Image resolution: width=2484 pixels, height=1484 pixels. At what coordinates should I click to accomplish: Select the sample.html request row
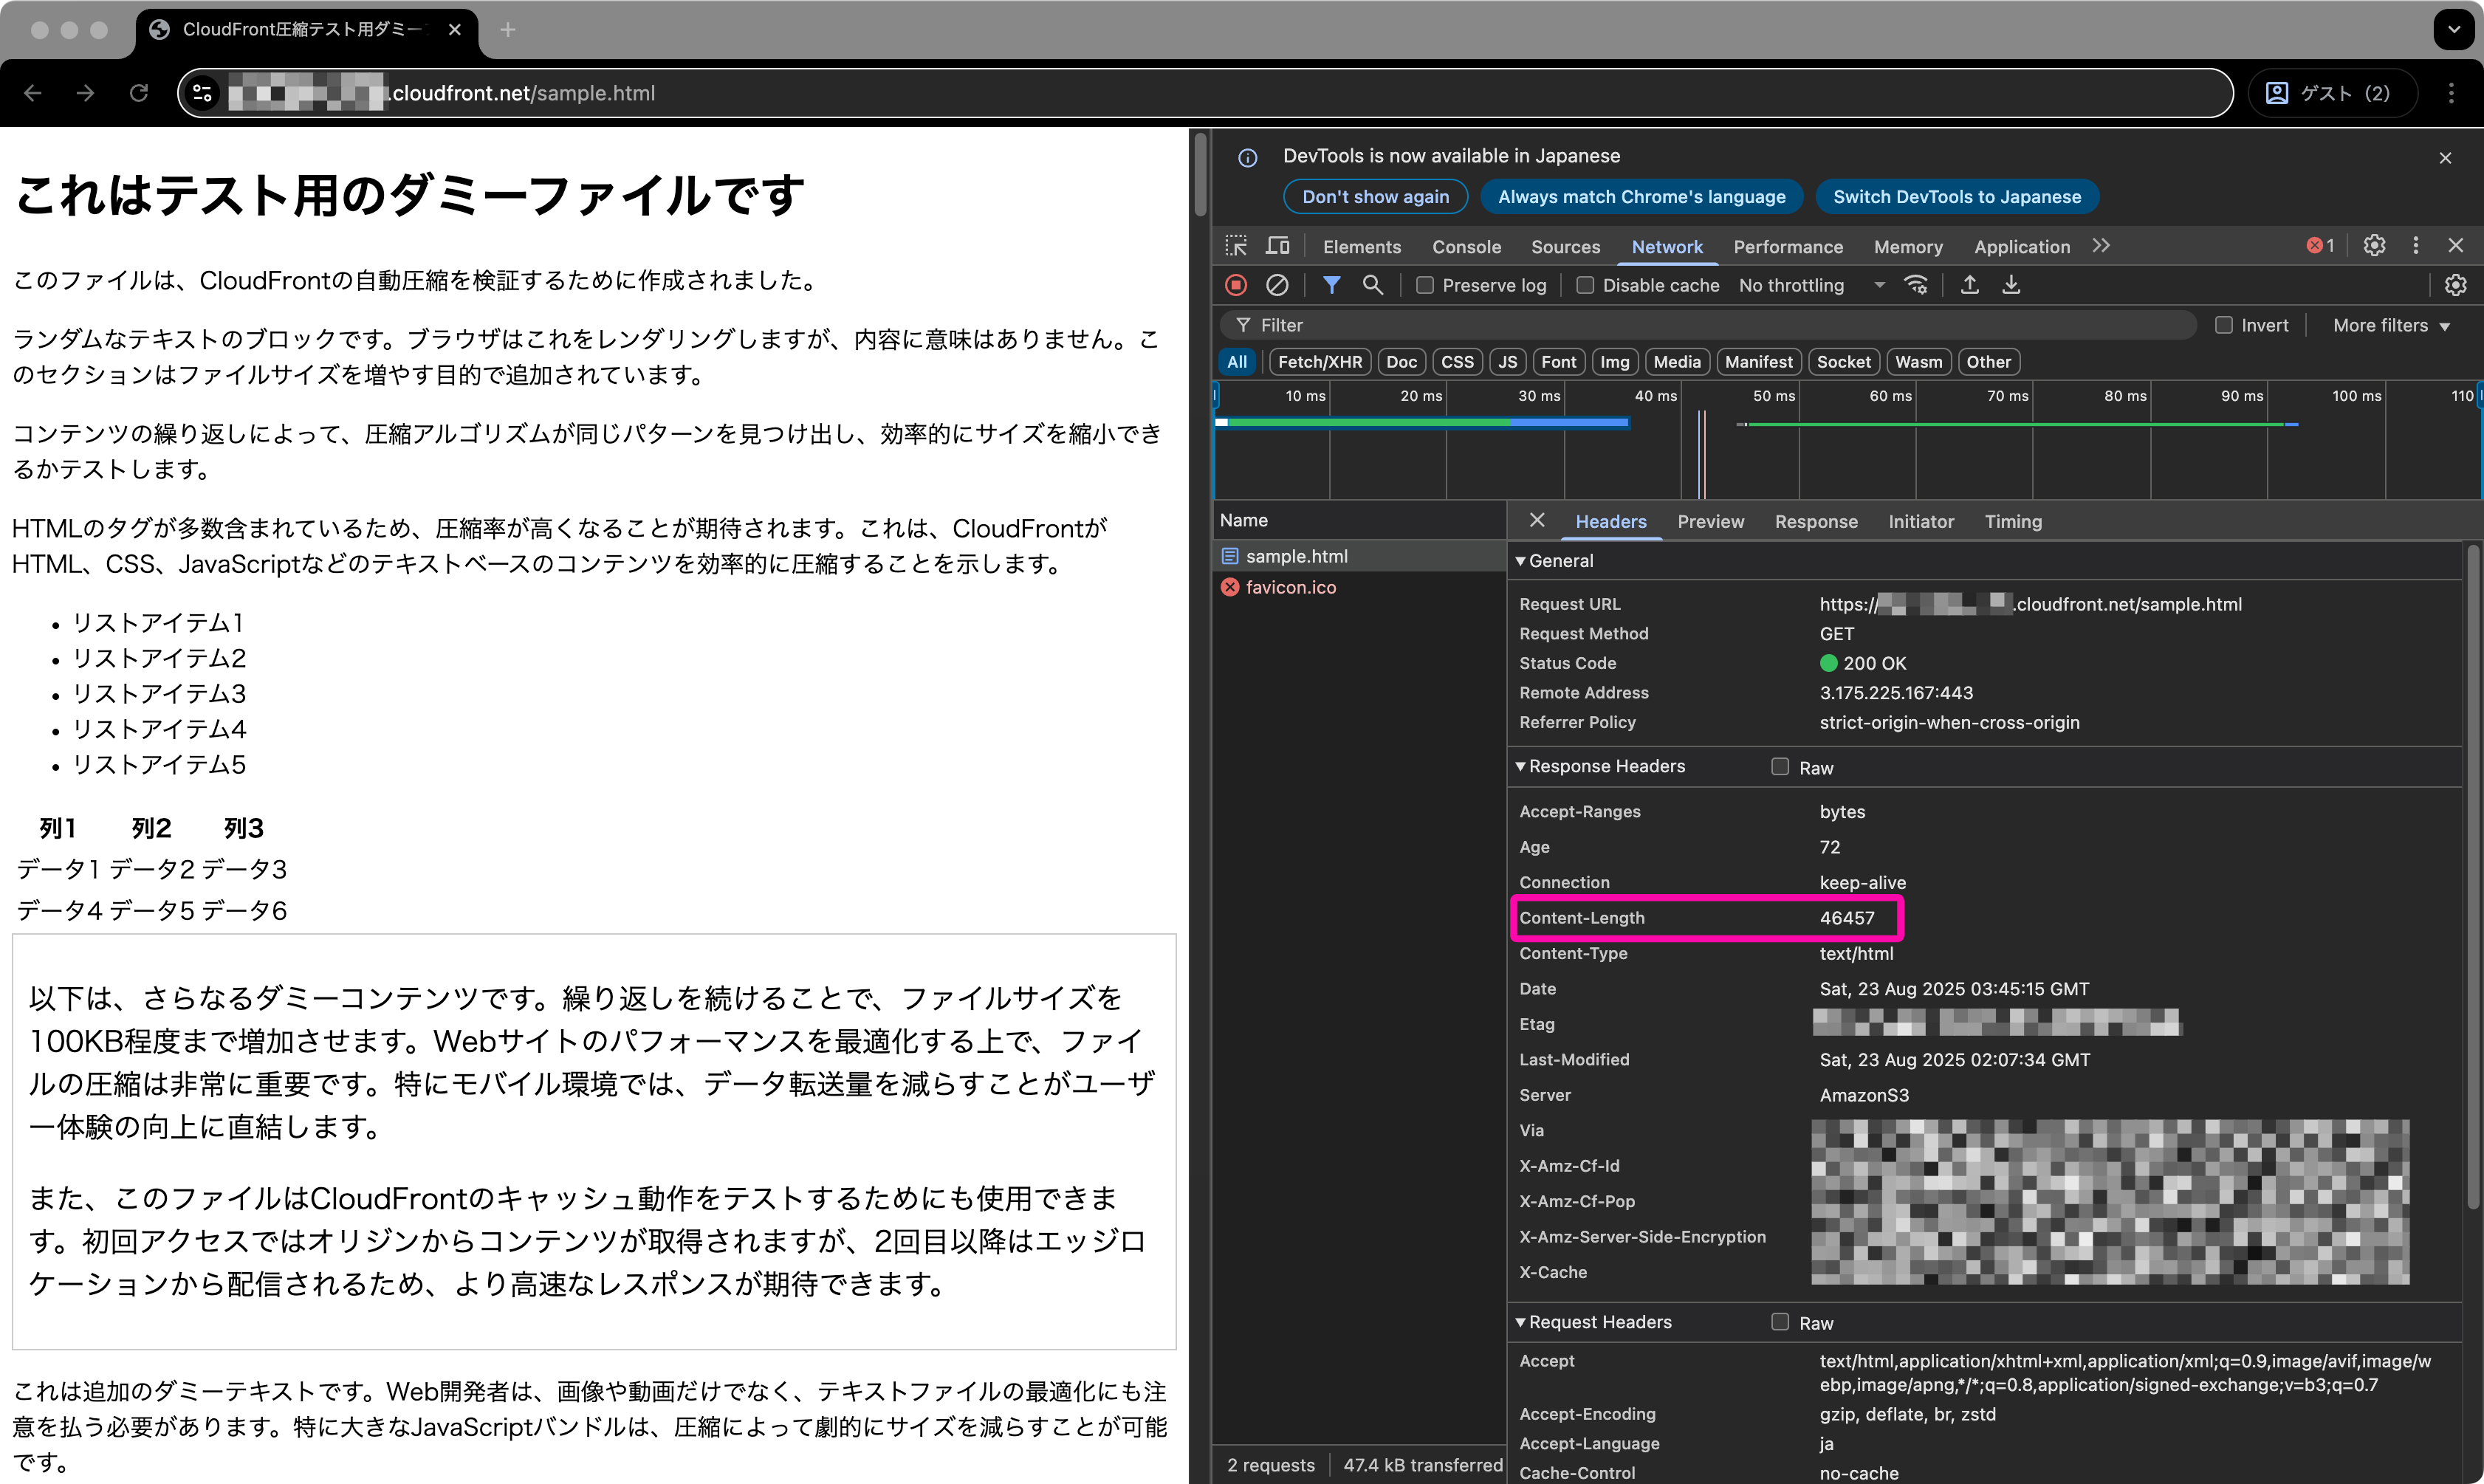pos(1359,556)
